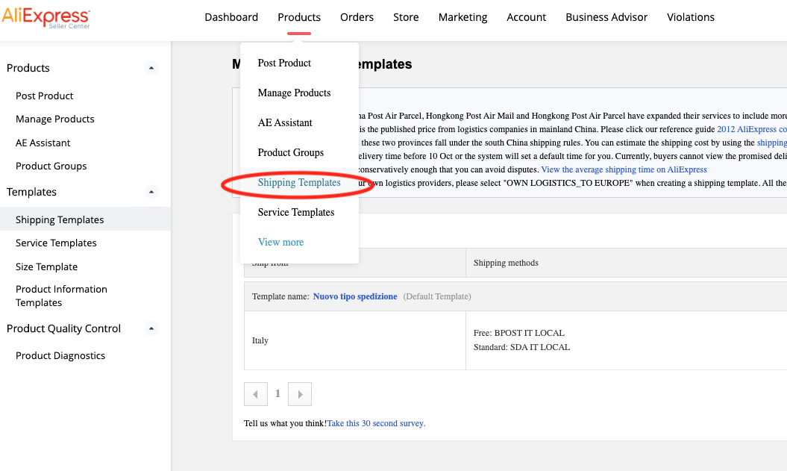Viewport: 787px width, 471px height.
Task: Click View more in Products dropdown
Action: 280,242
